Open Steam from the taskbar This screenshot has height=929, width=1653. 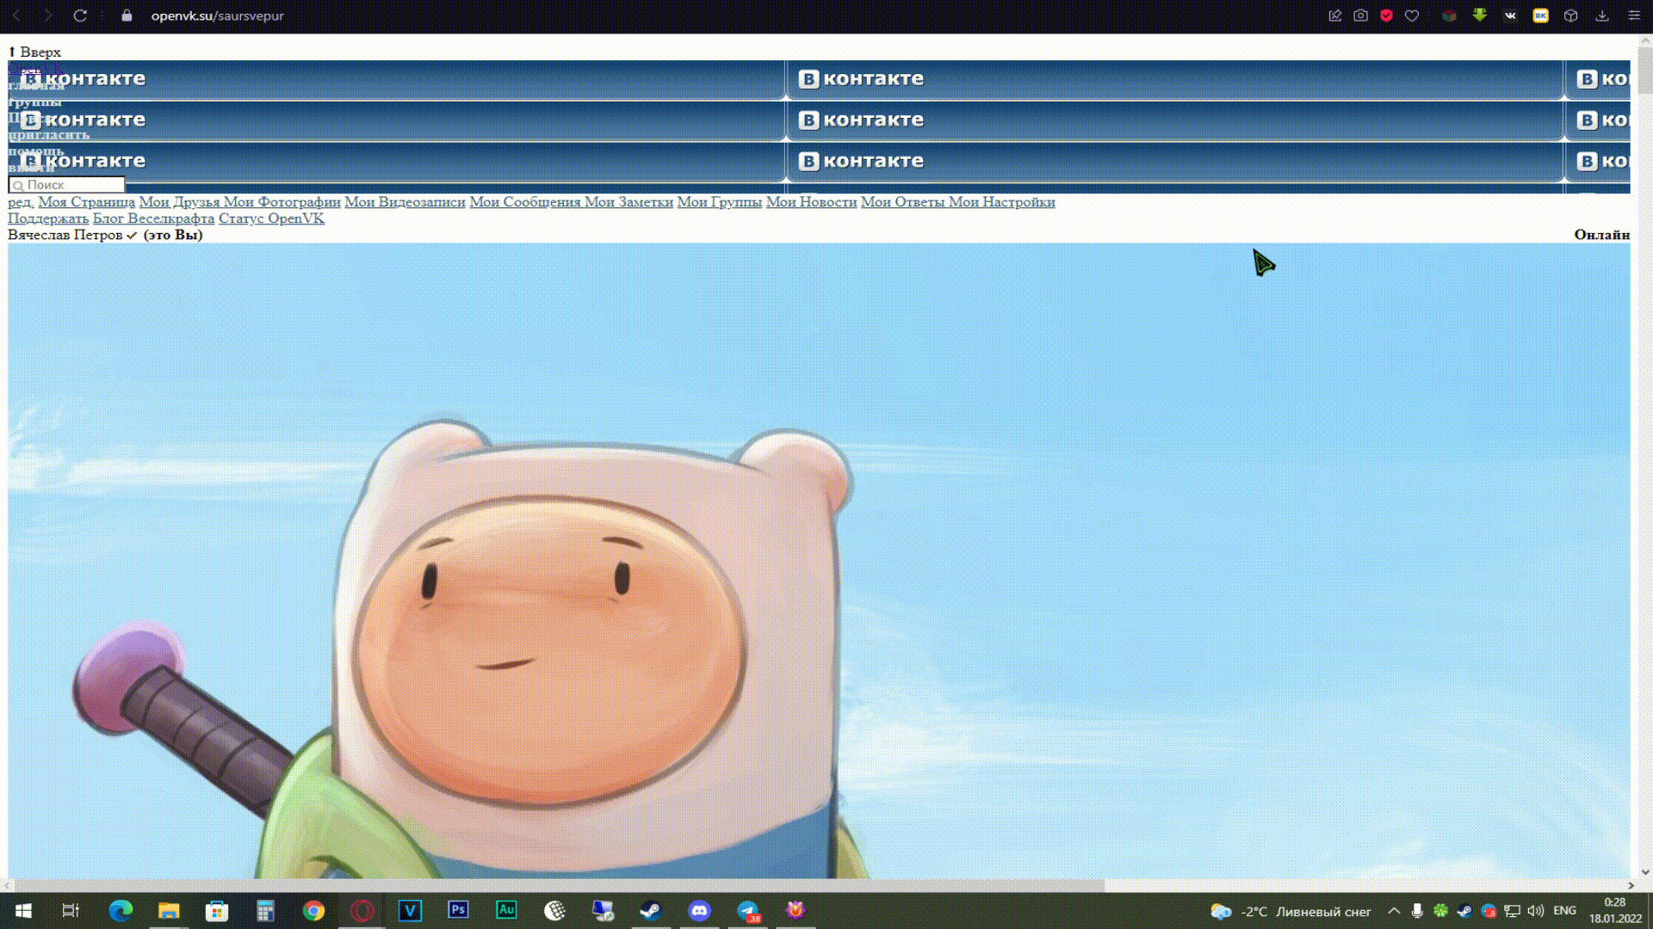point(651,910)
